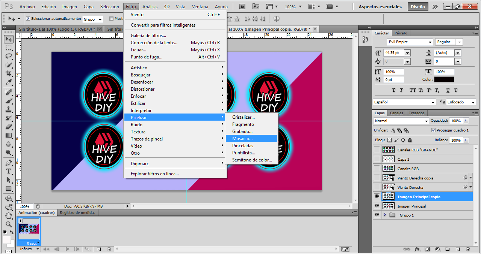Open the Relleno slider arrow
481x254 pixels.
coord(466,140)
